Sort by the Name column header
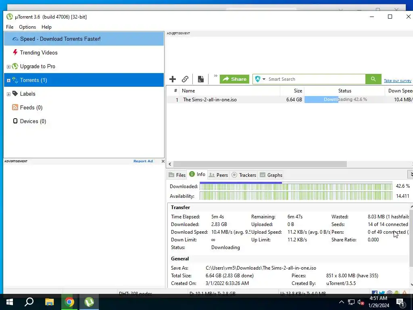Screen dimensions: 413x310 click(x=229, y=91)
